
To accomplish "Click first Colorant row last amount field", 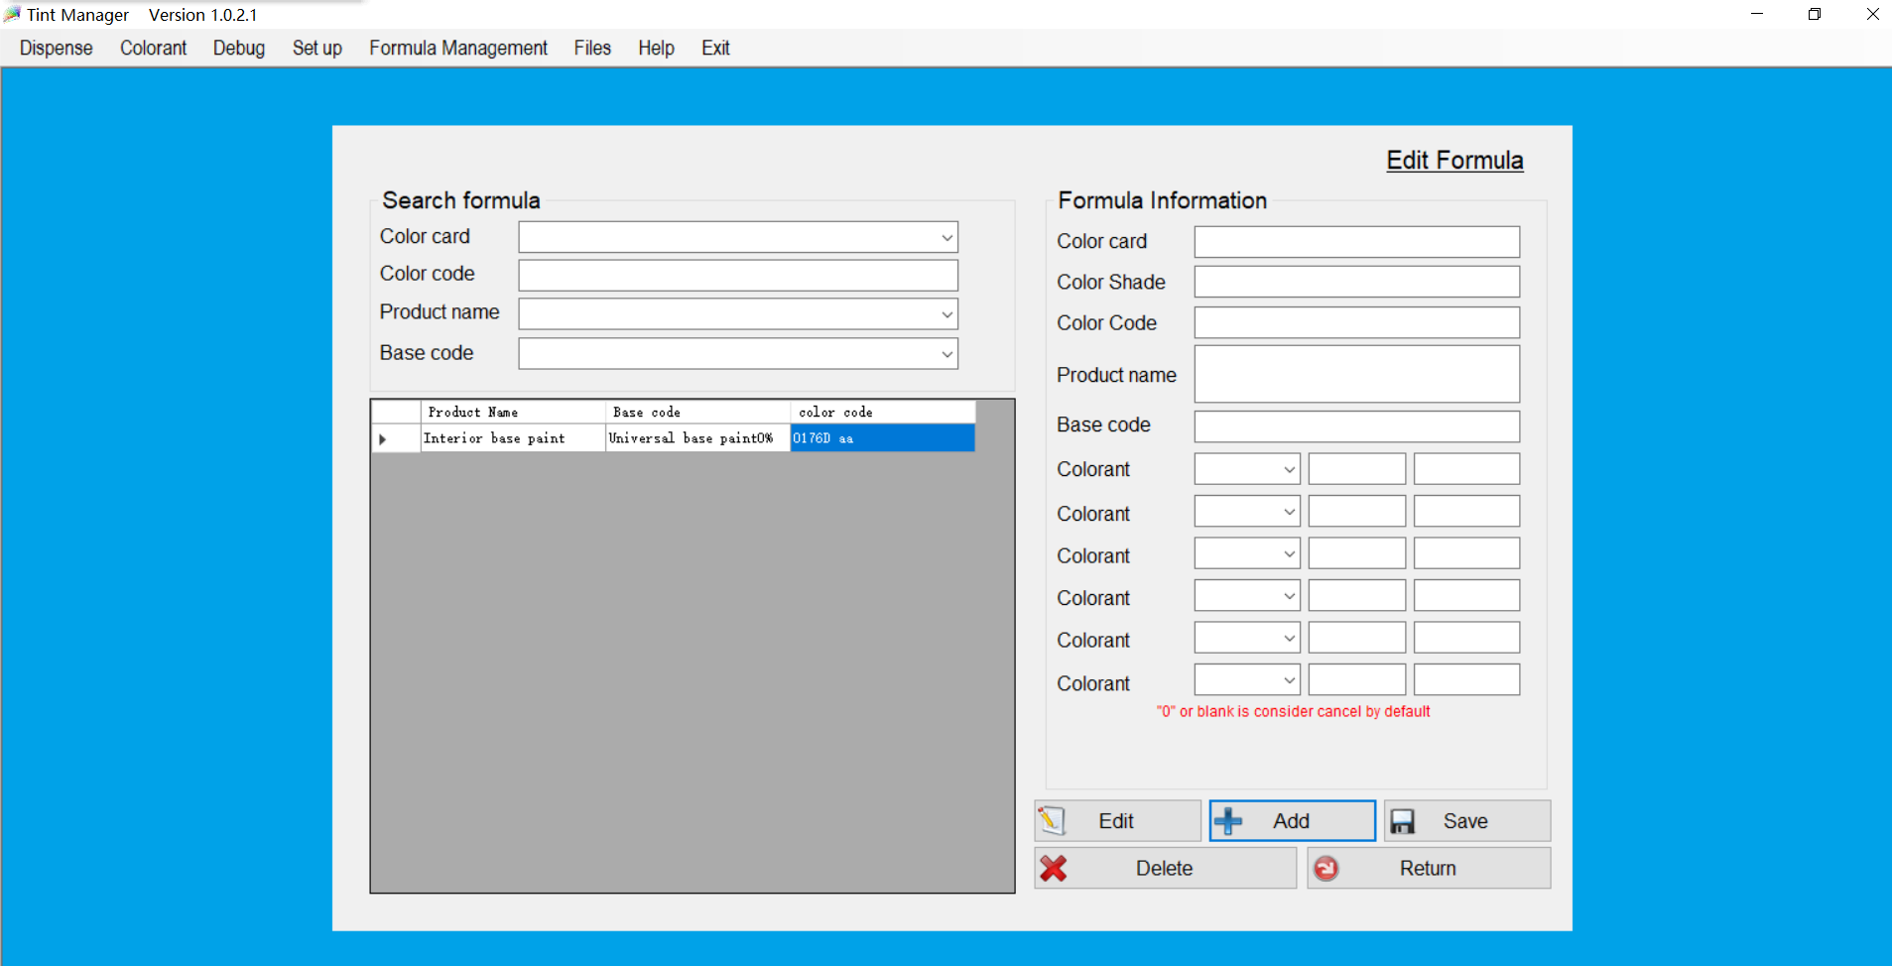I will (1466, 469).
